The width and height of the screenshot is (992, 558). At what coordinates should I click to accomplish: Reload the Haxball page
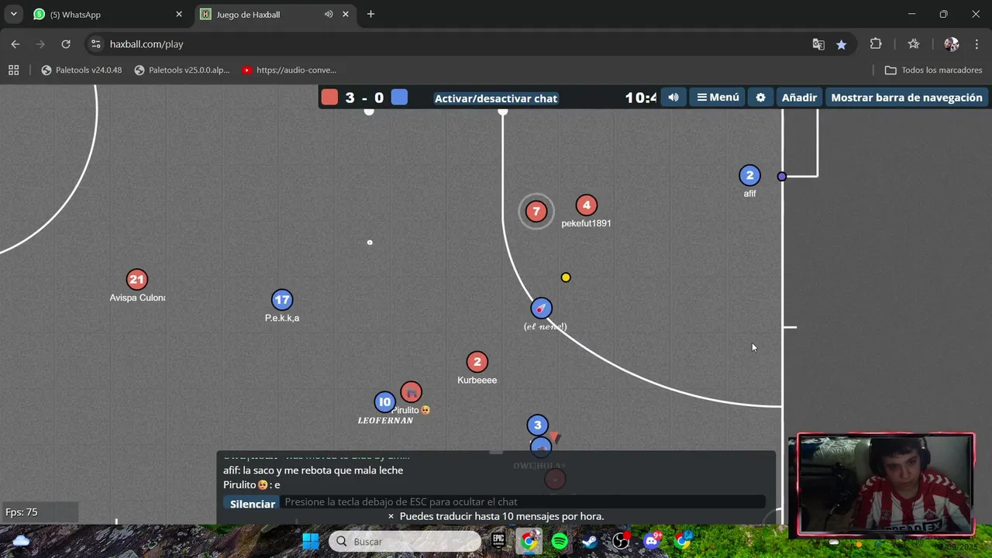pyautogui.click(x=66, y=44)
